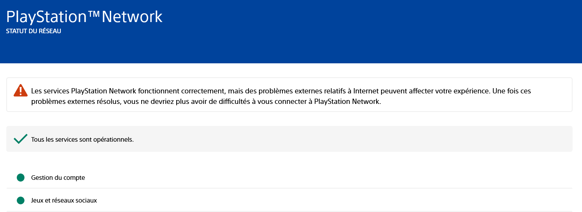Viewport: 582px width, 212px height.
Task: Select the blue header banner area
Action: tap(290, 31)
